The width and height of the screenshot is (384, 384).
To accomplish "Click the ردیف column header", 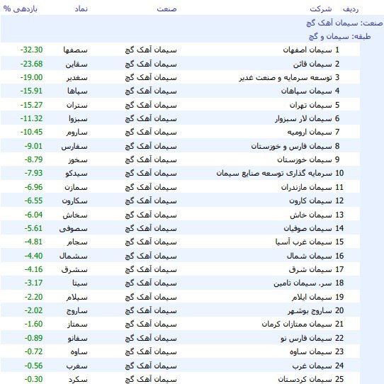I will 351,9.
